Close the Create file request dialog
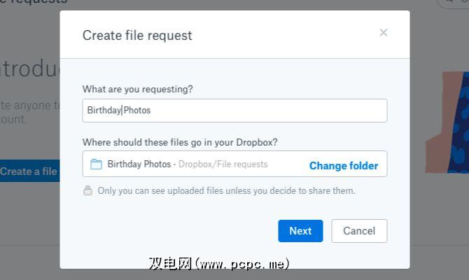Image resolution: width=469 pixels, height=280 pixels. coord(383,32)
